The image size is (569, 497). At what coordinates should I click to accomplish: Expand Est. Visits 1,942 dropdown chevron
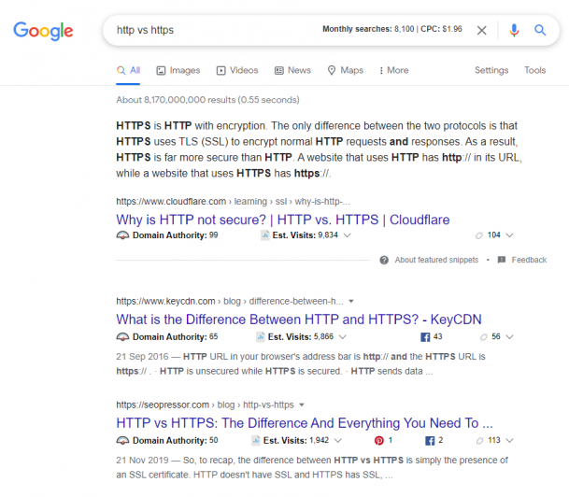(x=338, y=440)
